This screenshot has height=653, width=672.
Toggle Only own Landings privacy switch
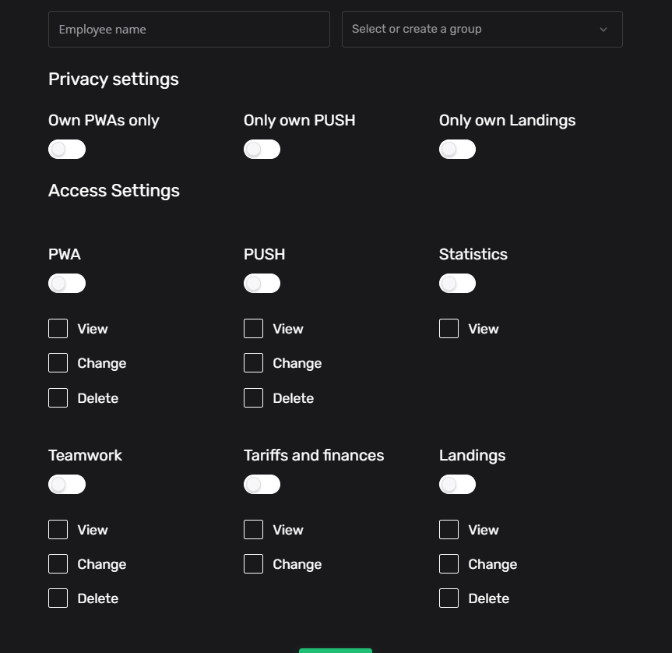tap(457, 150)
